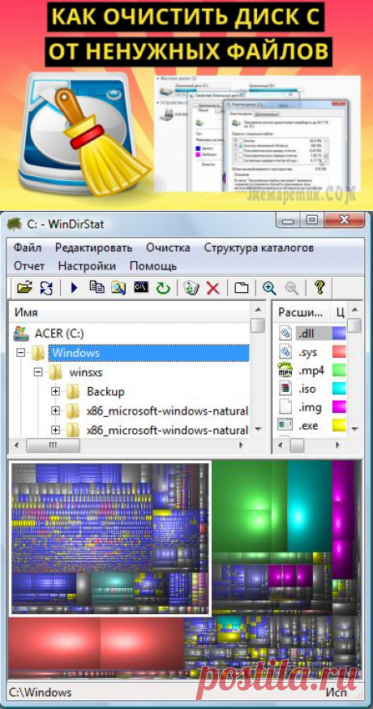The image size is (373, 709).
Task: Open the Редактировать menu
Action: [x=93, y=247]
